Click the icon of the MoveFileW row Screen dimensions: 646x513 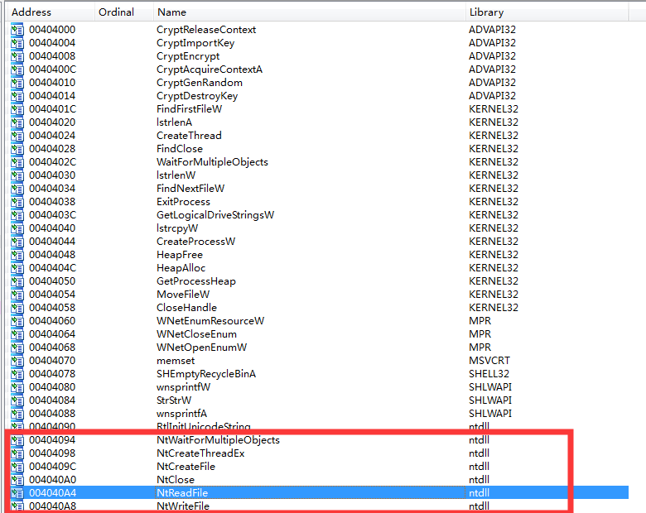click(17, 295)
